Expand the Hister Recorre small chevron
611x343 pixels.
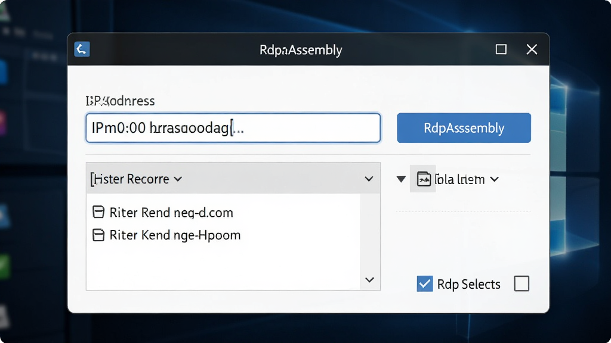click(x=178, y=179)
